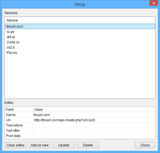Select the is.gd service row
Viewport: 160px width, 153px height.
pyautogui.click(x=80, y=32)
